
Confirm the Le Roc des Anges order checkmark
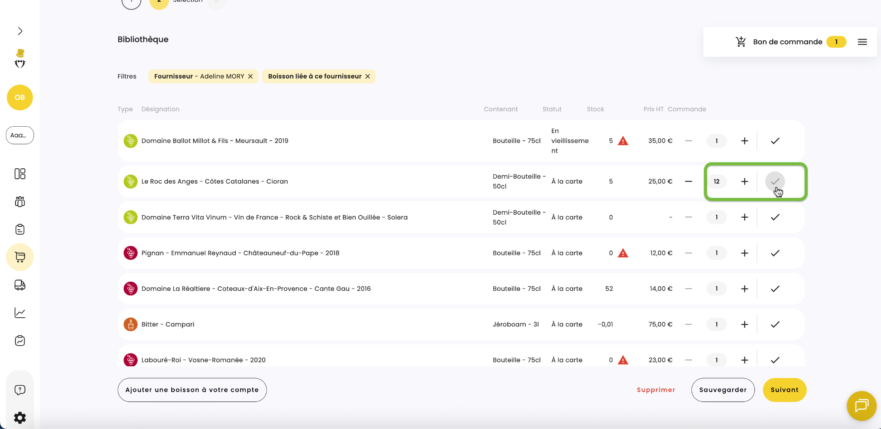click(x=775, y=182)
